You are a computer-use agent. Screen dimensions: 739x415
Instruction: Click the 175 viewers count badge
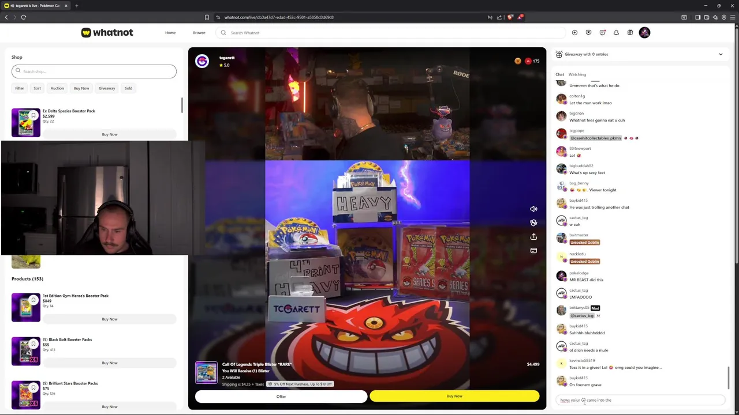click(532, 61)
